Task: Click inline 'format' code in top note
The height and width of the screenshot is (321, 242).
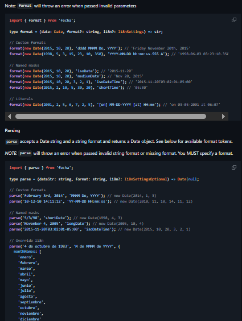Action: [x=25, y=6]
